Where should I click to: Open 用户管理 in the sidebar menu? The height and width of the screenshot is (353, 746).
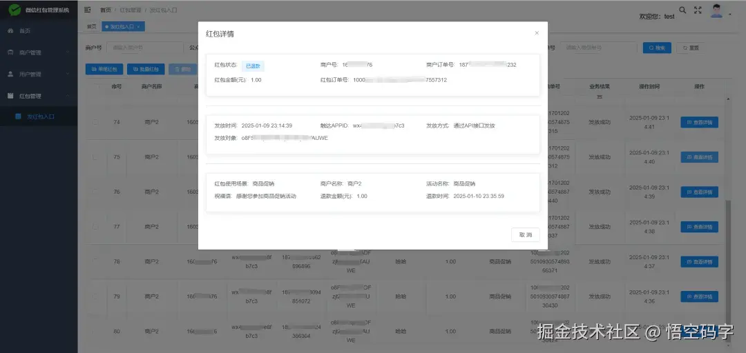(39, 74)
